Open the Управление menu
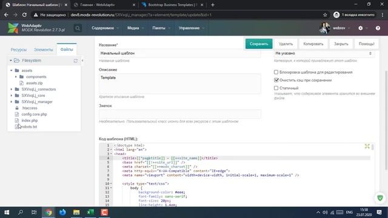The width and height of the screenshot is (388, 218). point(192,28)
